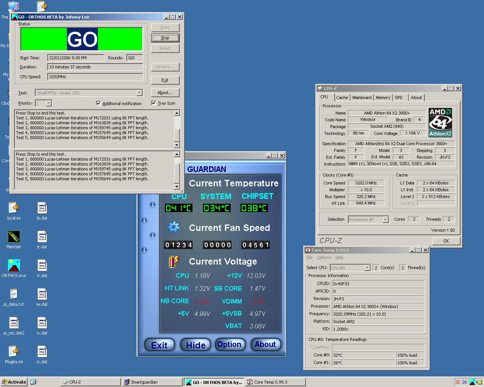
Task: Open the Help menu in Core Temp
Action: [x=340, y=257]
